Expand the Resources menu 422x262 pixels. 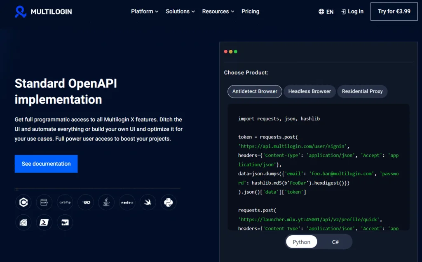click(x=218, y=11)
